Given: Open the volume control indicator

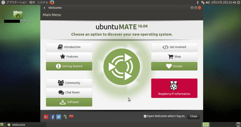Looking at the screenshot, I should pyautogui.click(x=208, y=2).
